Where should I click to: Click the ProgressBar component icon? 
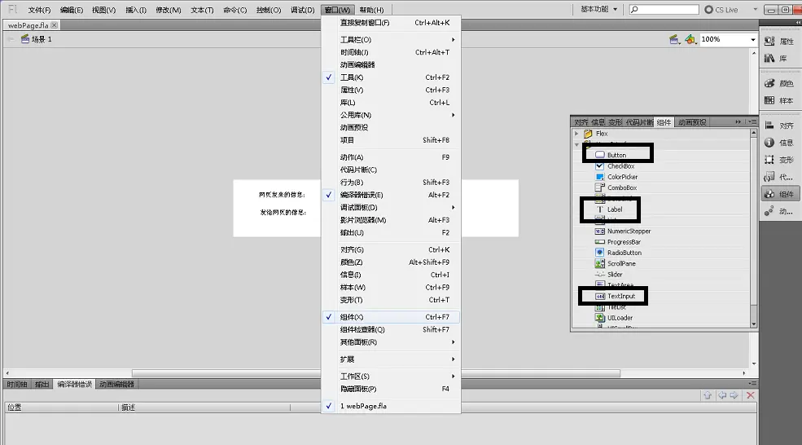click(600, 242)
